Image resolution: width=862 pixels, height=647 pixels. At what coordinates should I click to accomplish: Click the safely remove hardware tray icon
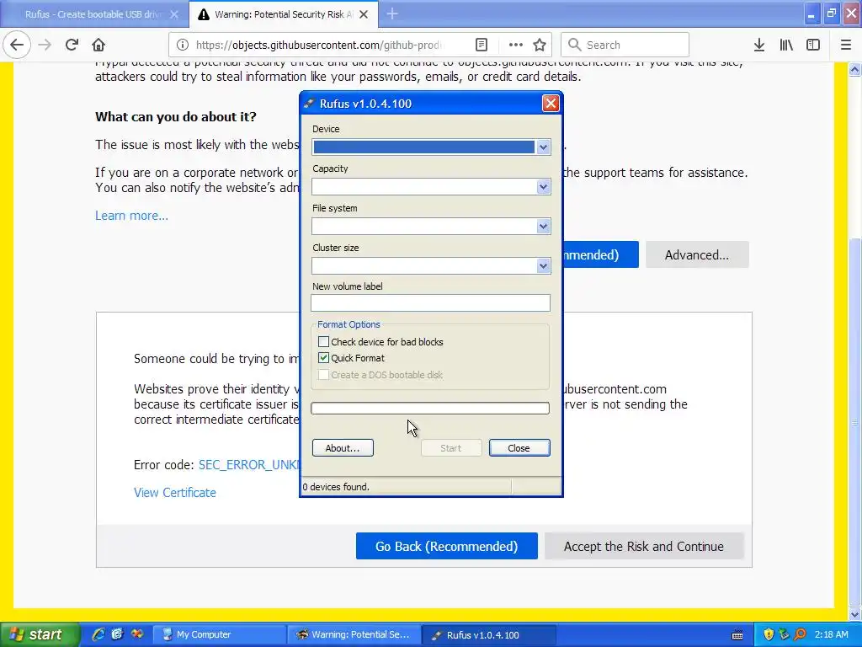click(784, 634)
